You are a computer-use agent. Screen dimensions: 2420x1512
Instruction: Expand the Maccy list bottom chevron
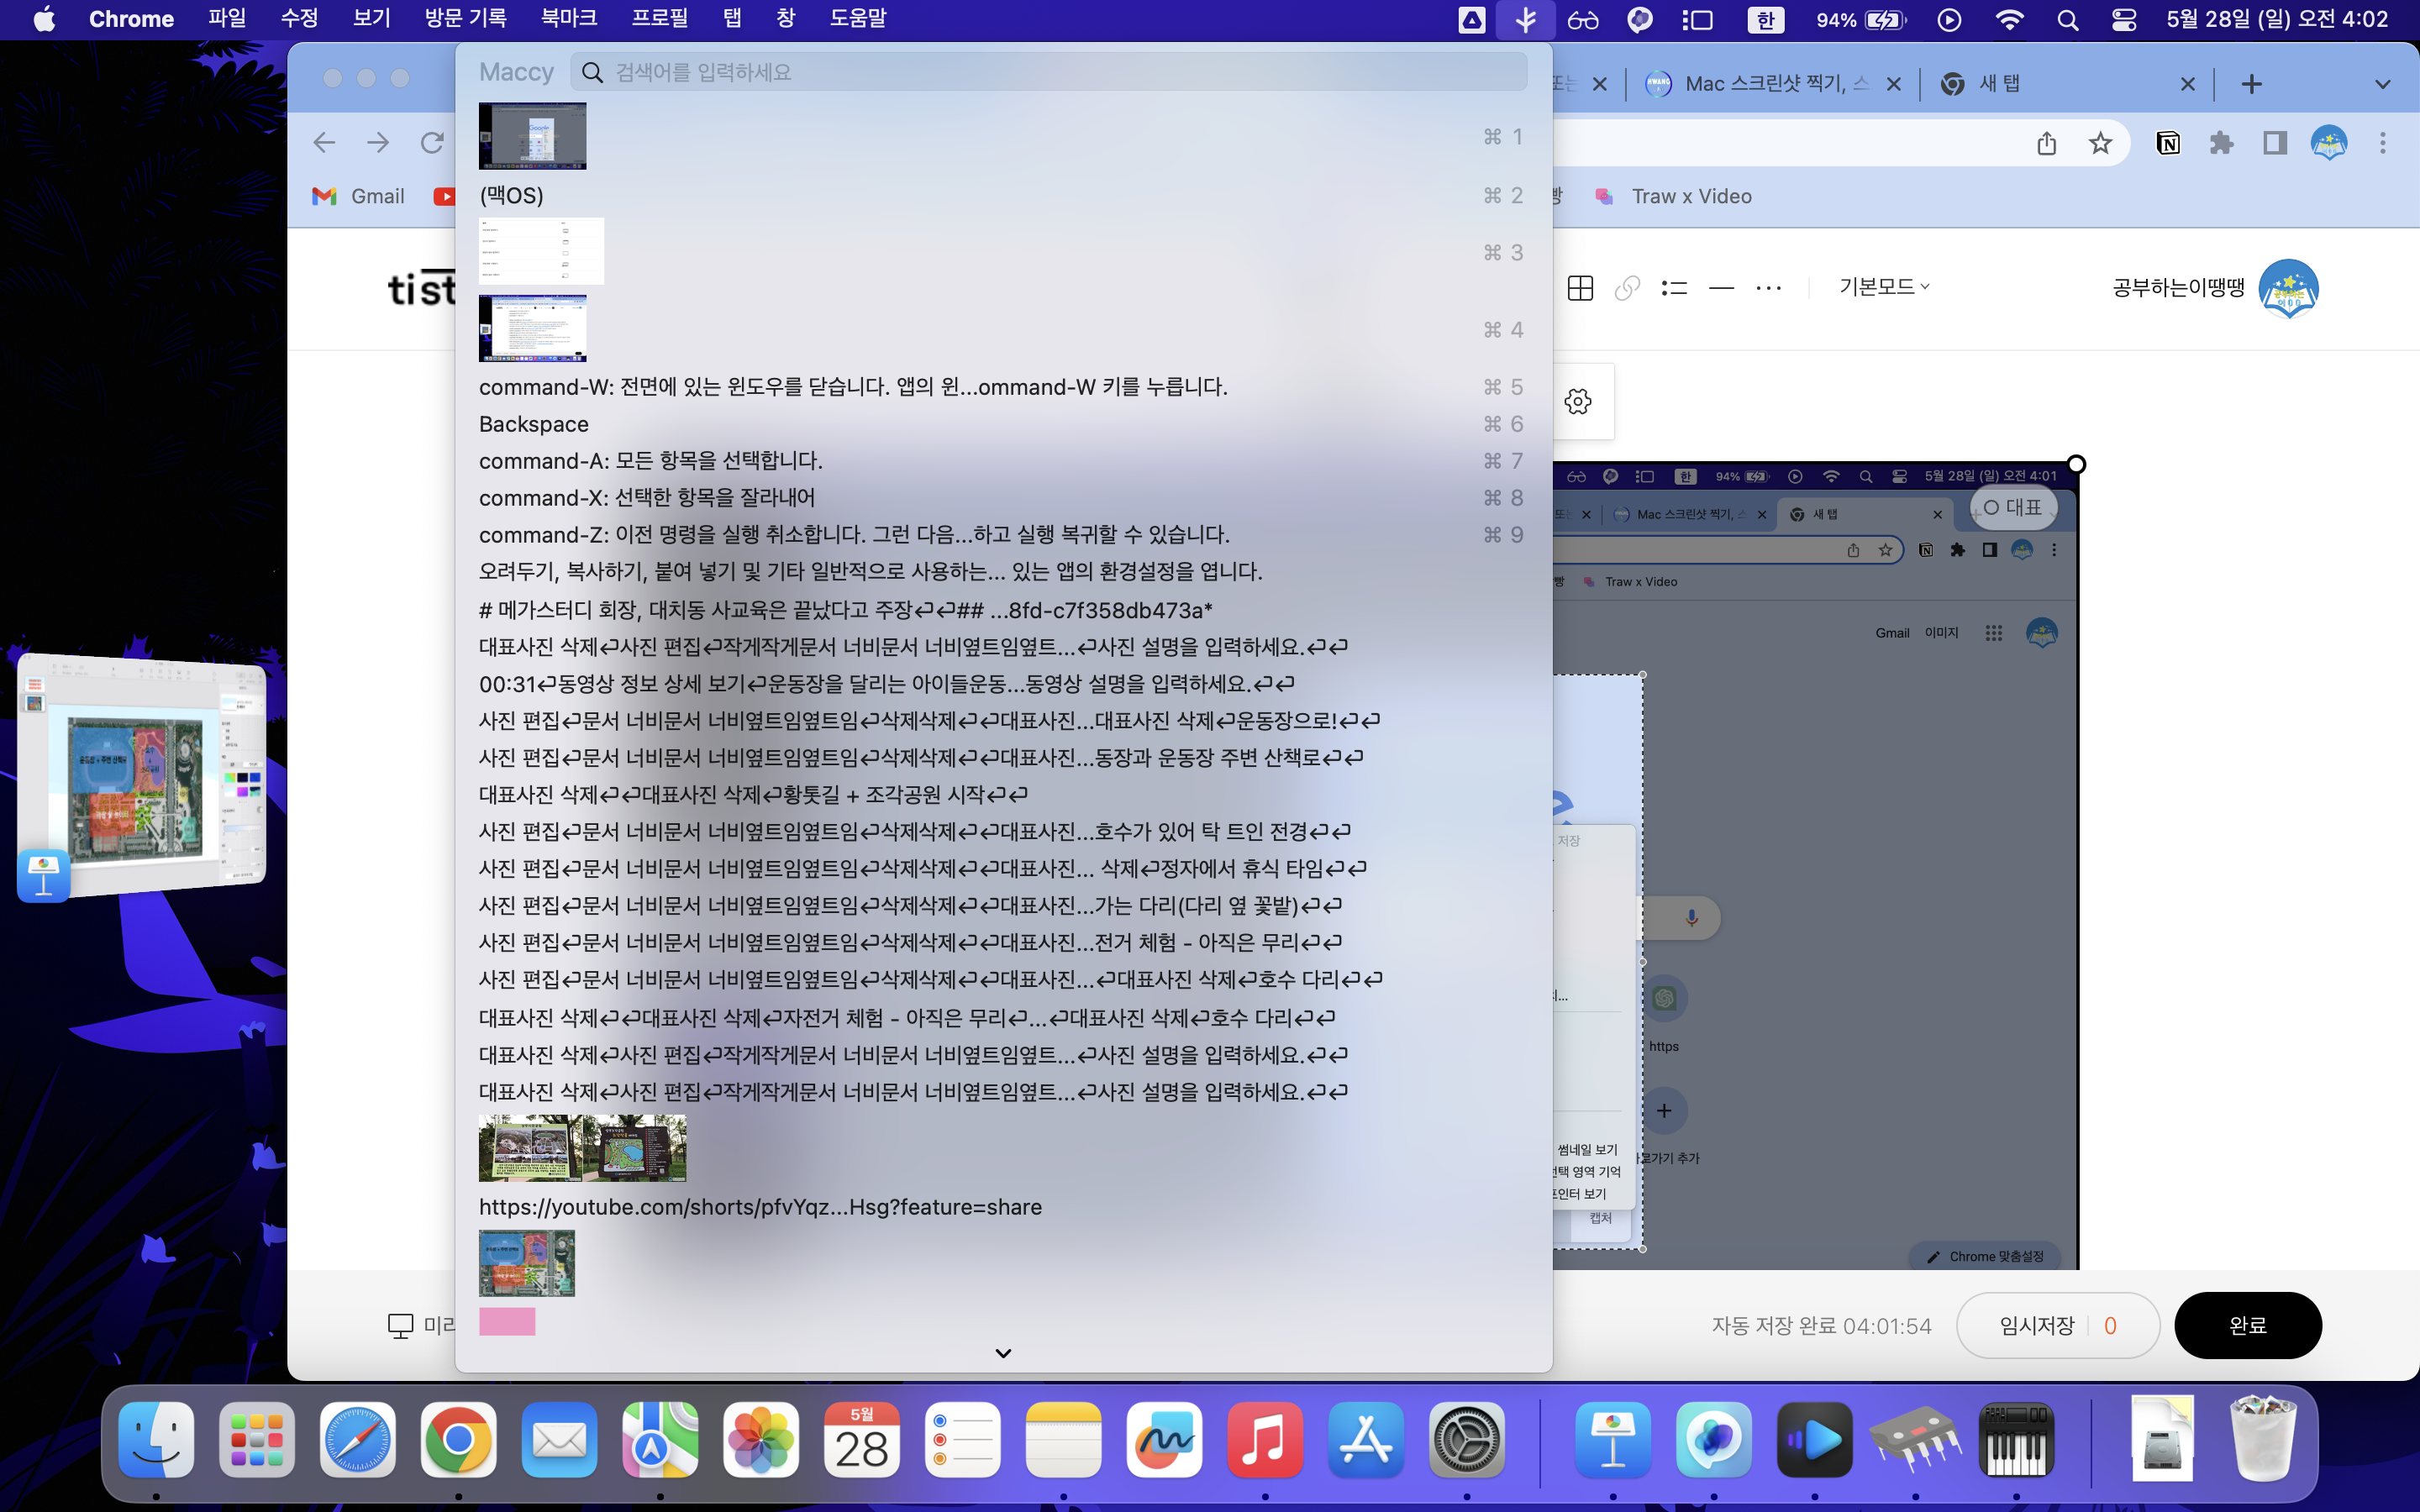(x=1003, y=1353)
